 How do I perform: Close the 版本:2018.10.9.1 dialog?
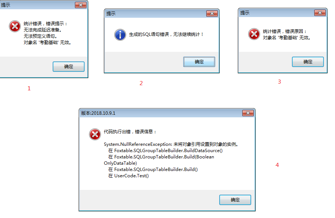(248, 113)
